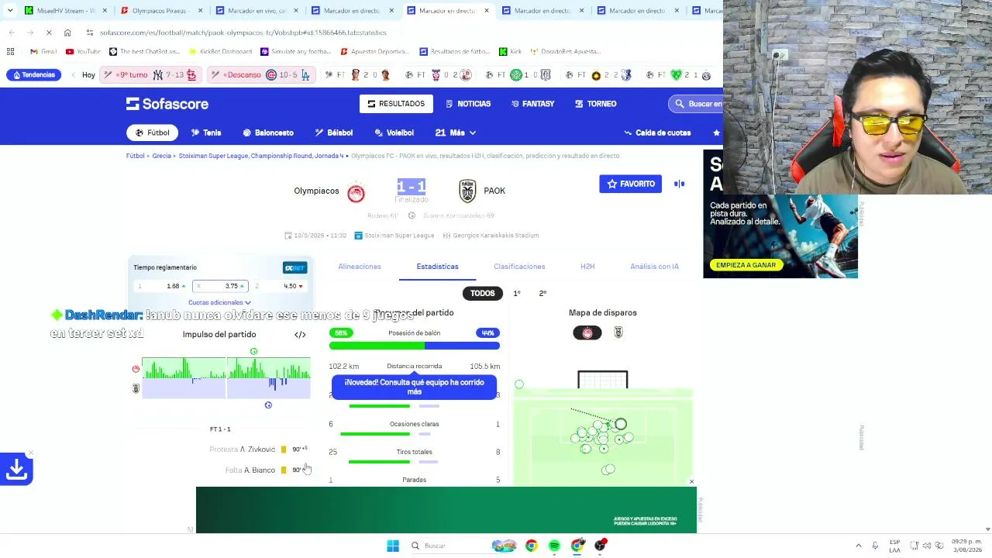Click the browser stop loading button
This screenshot has height=558, width=992.
(48, 33)
